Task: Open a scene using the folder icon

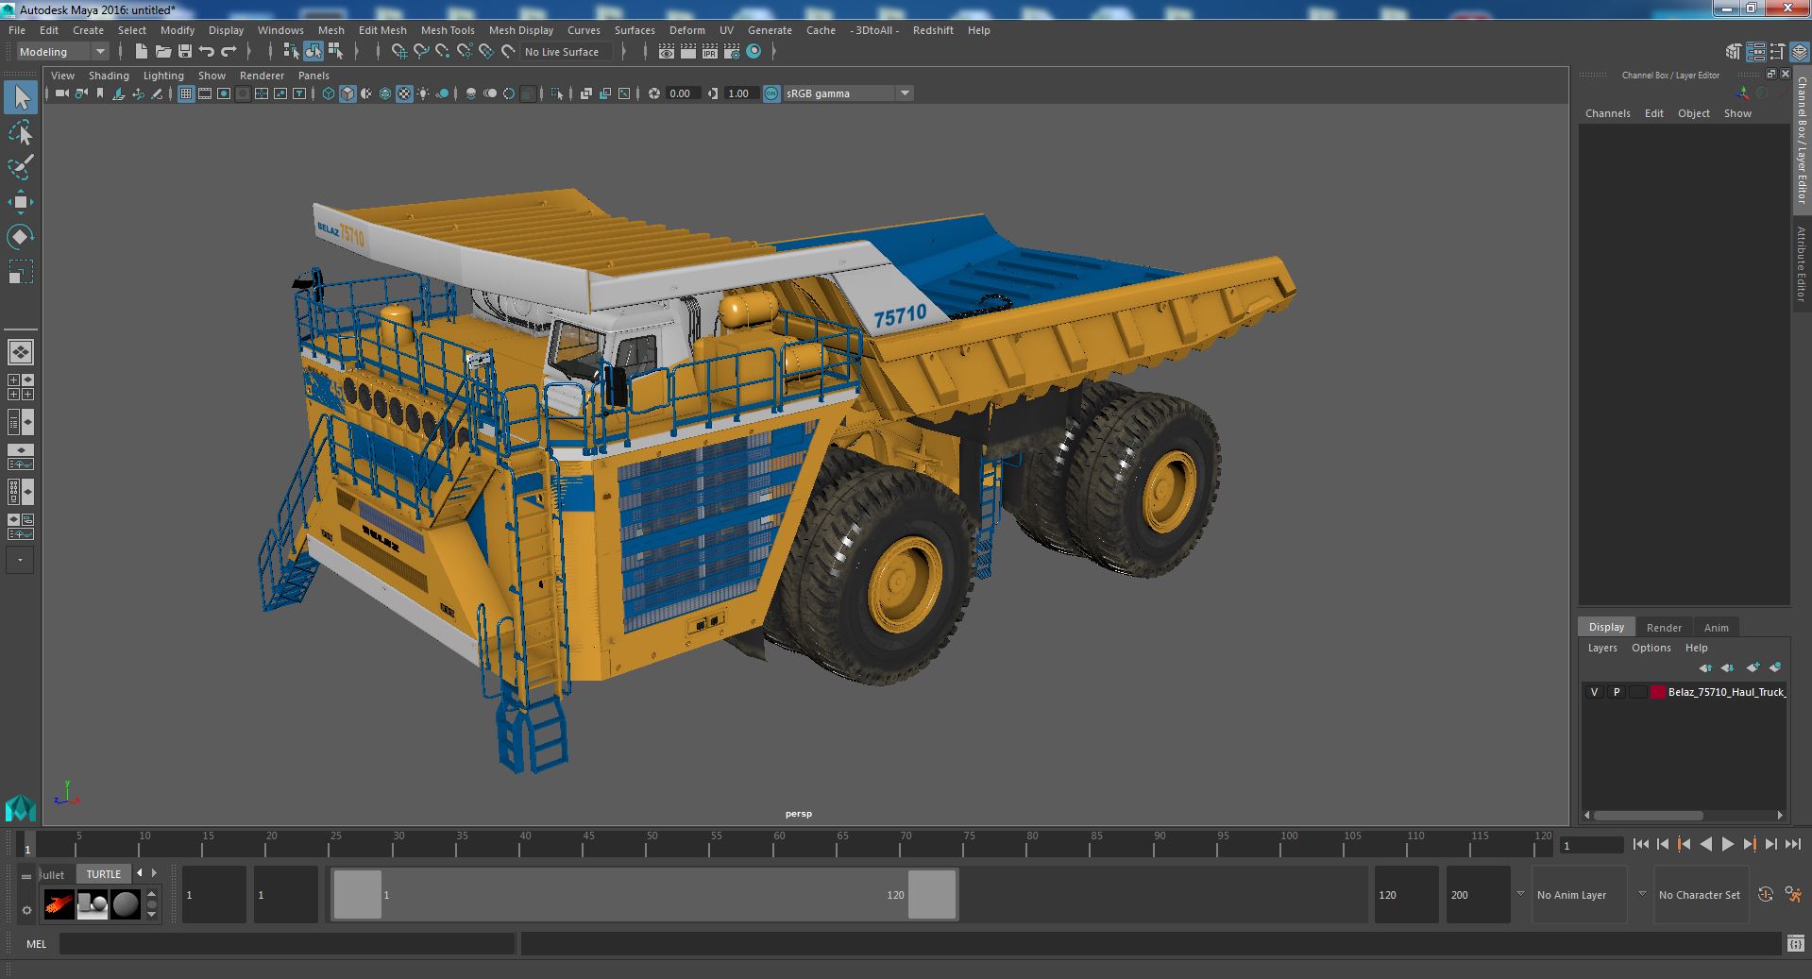Action: click(163, 52)
